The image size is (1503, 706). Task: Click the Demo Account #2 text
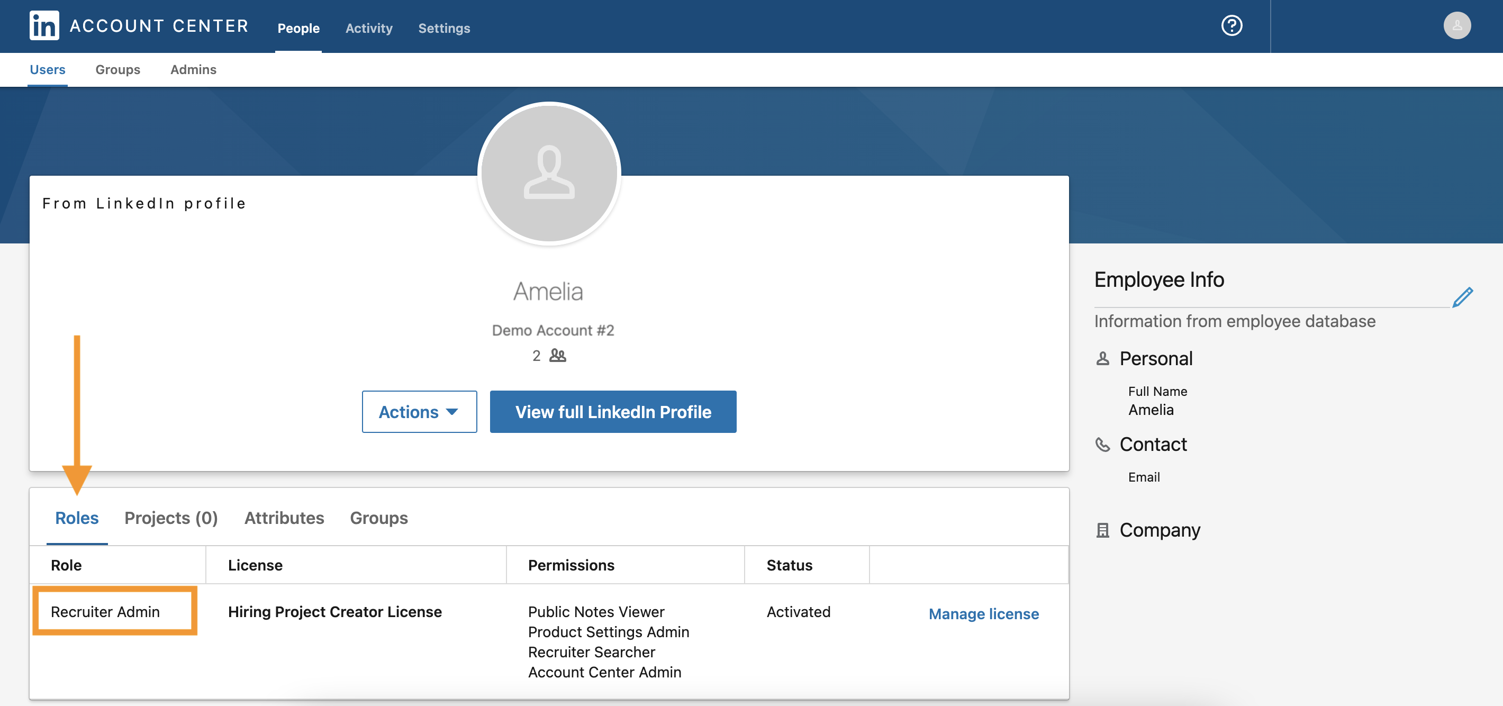[x=553, y=330]
